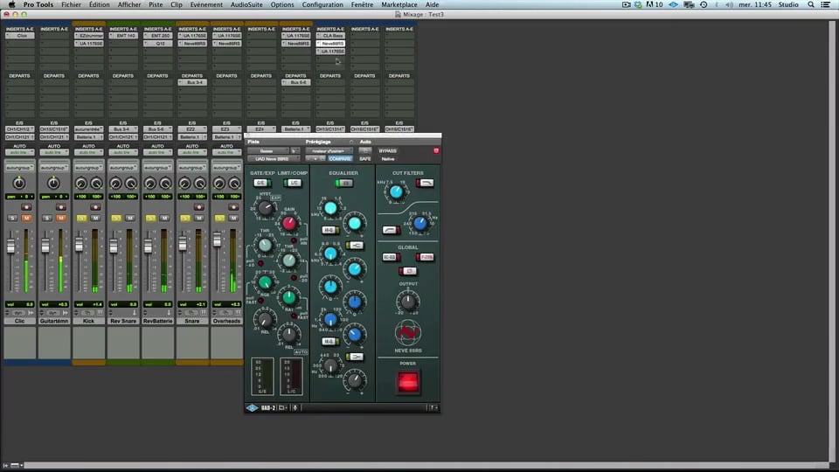Click the OUTPUT level knob
The image size is (839, 472).
[x=408, y=302]
